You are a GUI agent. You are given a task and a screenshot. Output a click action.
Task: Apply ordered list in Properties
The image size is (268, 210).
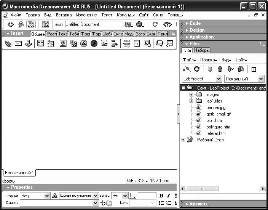pyautogui.click(x=169, y=203)
